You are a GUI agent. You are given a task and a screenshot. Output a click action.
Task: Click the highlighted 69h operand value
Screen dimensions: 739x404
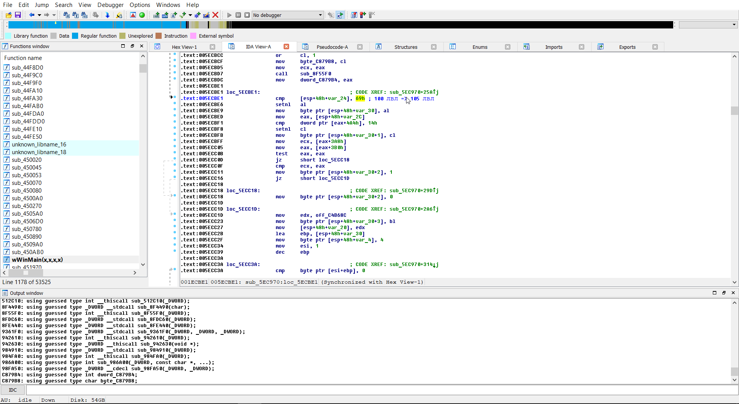(360, 98)
